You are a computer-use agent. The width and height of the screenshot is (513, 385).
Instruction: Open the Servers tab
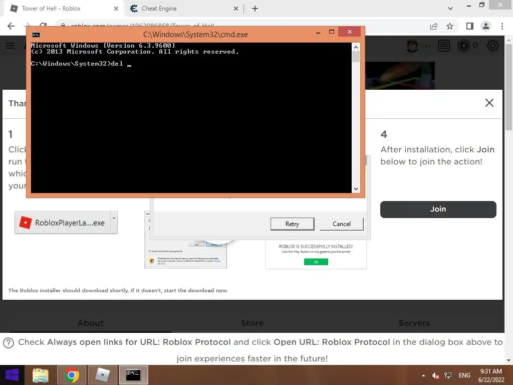click(414, 323)
